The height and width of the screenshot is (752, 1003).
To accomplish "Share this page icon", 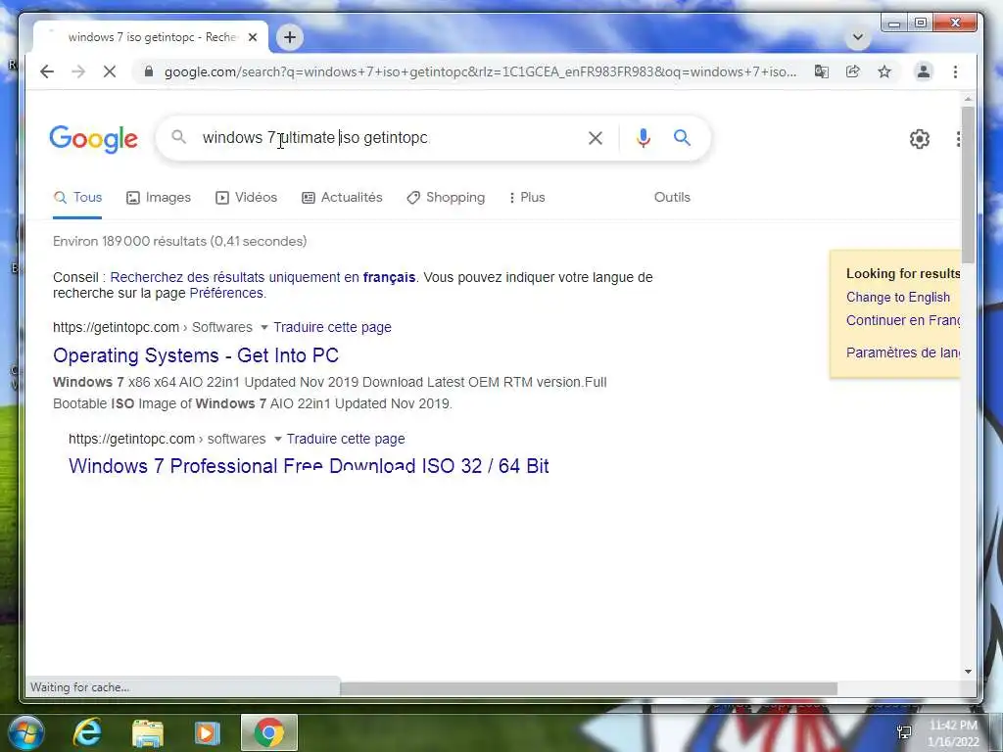I will coord(853,71).
